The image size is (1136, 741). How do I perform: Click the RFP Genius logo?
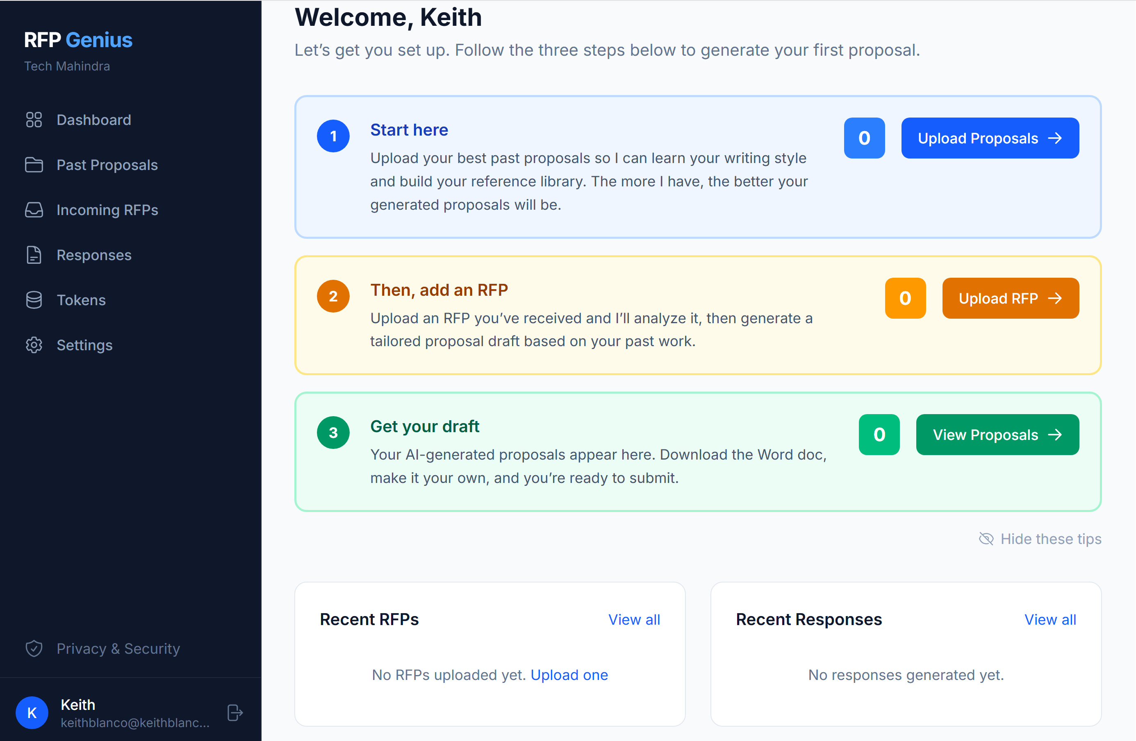[x=78, y=40]
